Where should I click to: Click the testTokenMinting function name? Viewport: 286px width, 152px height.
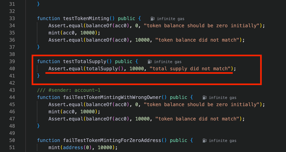(x=86, y=19)
